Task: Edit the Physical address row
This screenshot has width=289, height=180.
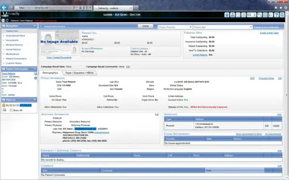Action: [x=266, y=126]
